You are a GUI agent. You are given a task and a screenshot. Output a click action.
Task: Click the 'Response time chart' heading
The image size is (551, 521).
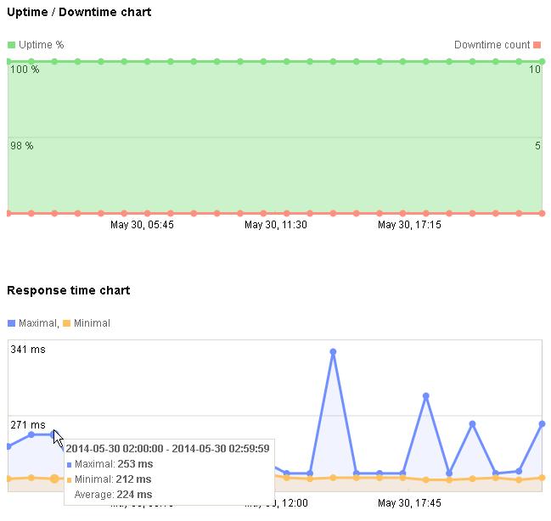[69, 290]
